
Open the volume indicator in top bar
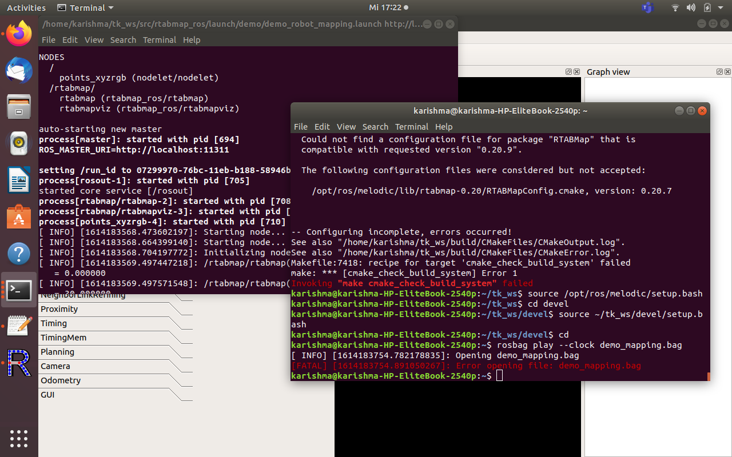pos(691,8)
